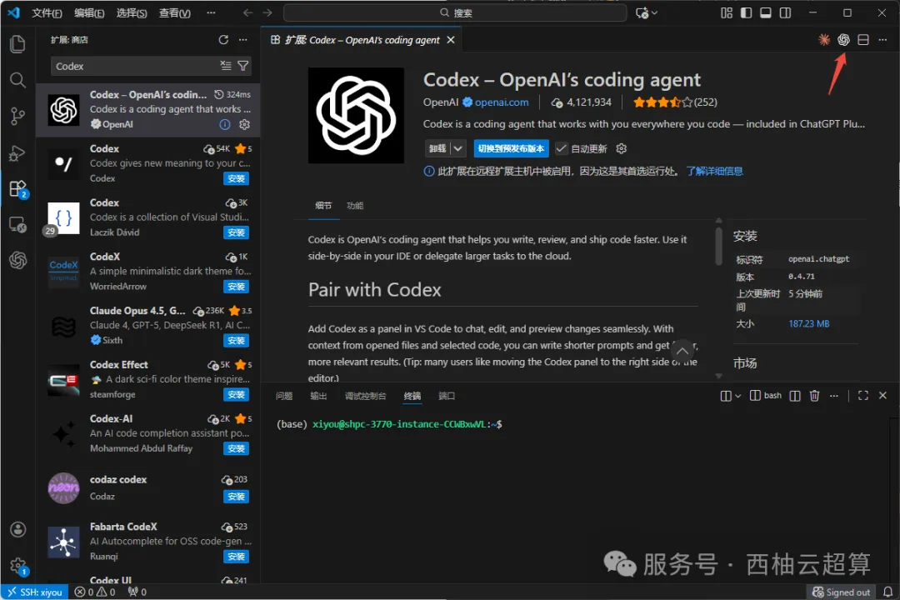Install the codaz codex extension
The image size is (900, 600).
coord(236,497)
